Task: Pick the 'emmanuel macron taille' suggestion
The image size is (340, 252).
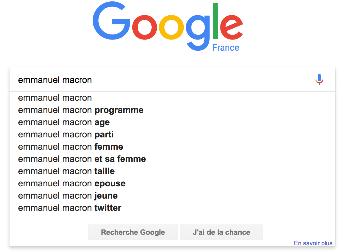Action: point(172,171)
